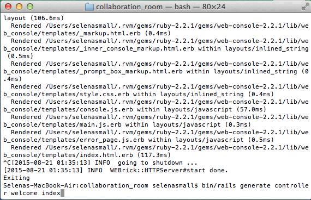Click the collaboration_room folder proxy icon
Screen dimensions: 311x200
(x=89, y=7)
